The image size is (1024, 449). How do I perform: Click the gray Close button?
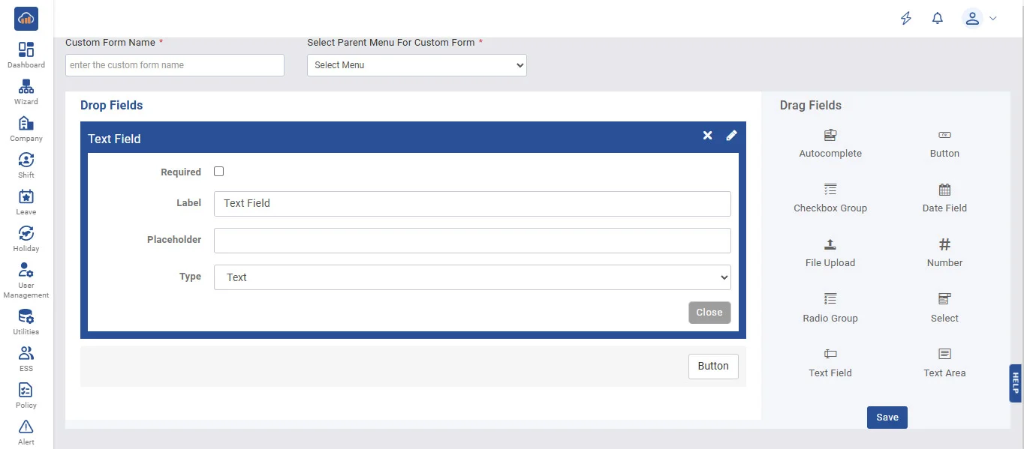pos(709,313)
